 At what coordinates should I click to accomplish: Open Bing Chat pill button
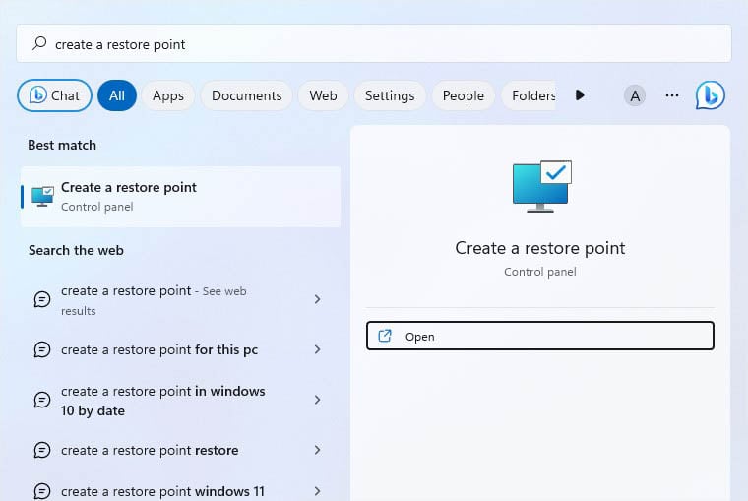tap(54, 95)
